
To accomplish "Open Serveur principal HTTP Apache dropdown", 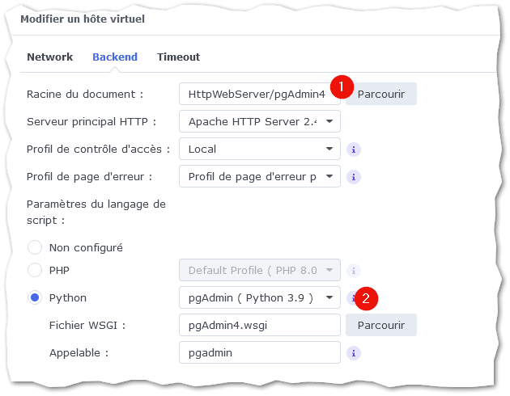I will point(260,121).
